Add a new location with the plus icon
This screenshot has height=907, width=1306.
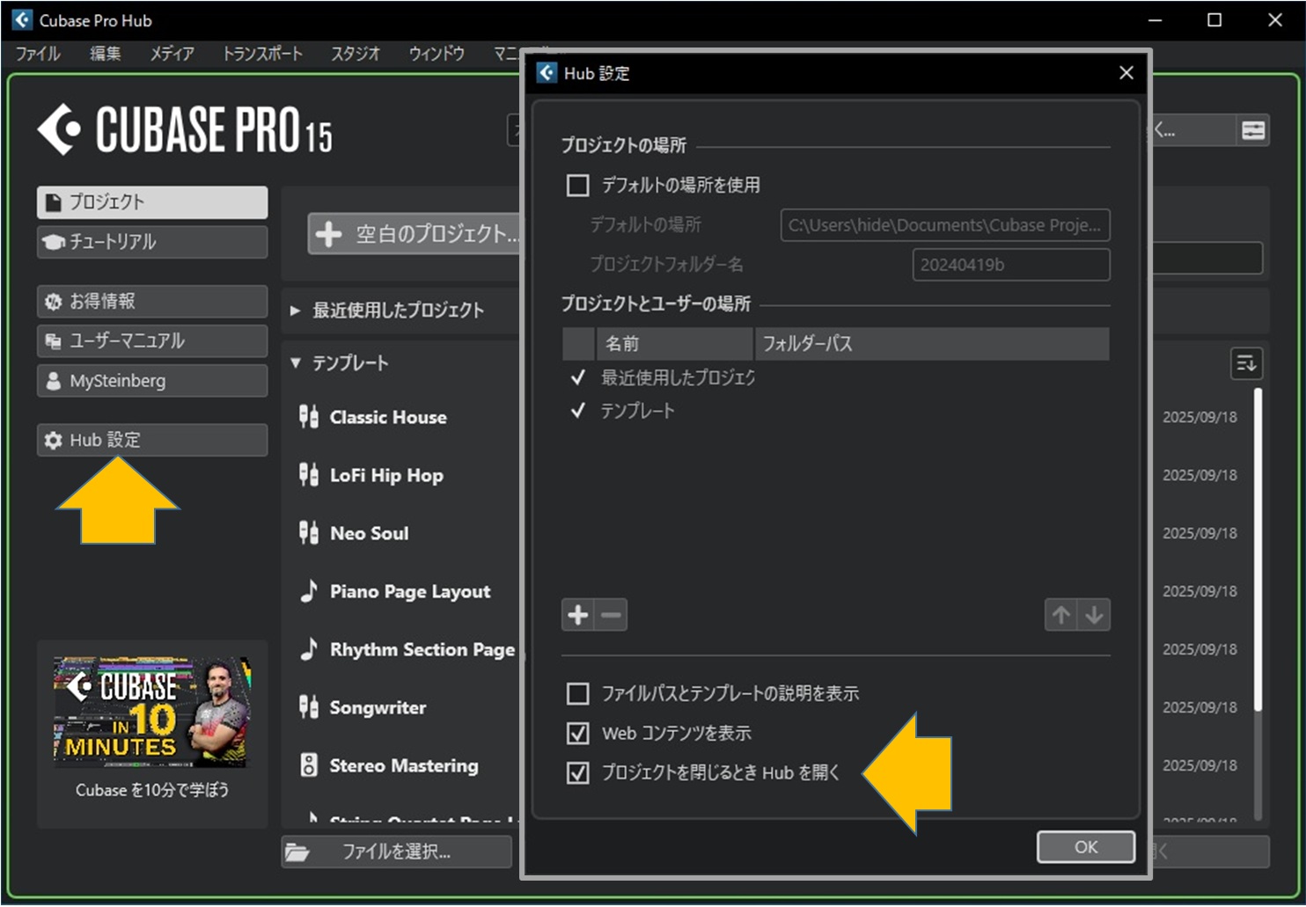(x=577, y=614)
